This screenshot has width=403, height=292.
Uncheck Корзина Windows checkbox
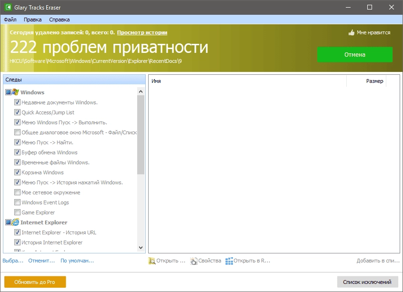tap(17, 172)
